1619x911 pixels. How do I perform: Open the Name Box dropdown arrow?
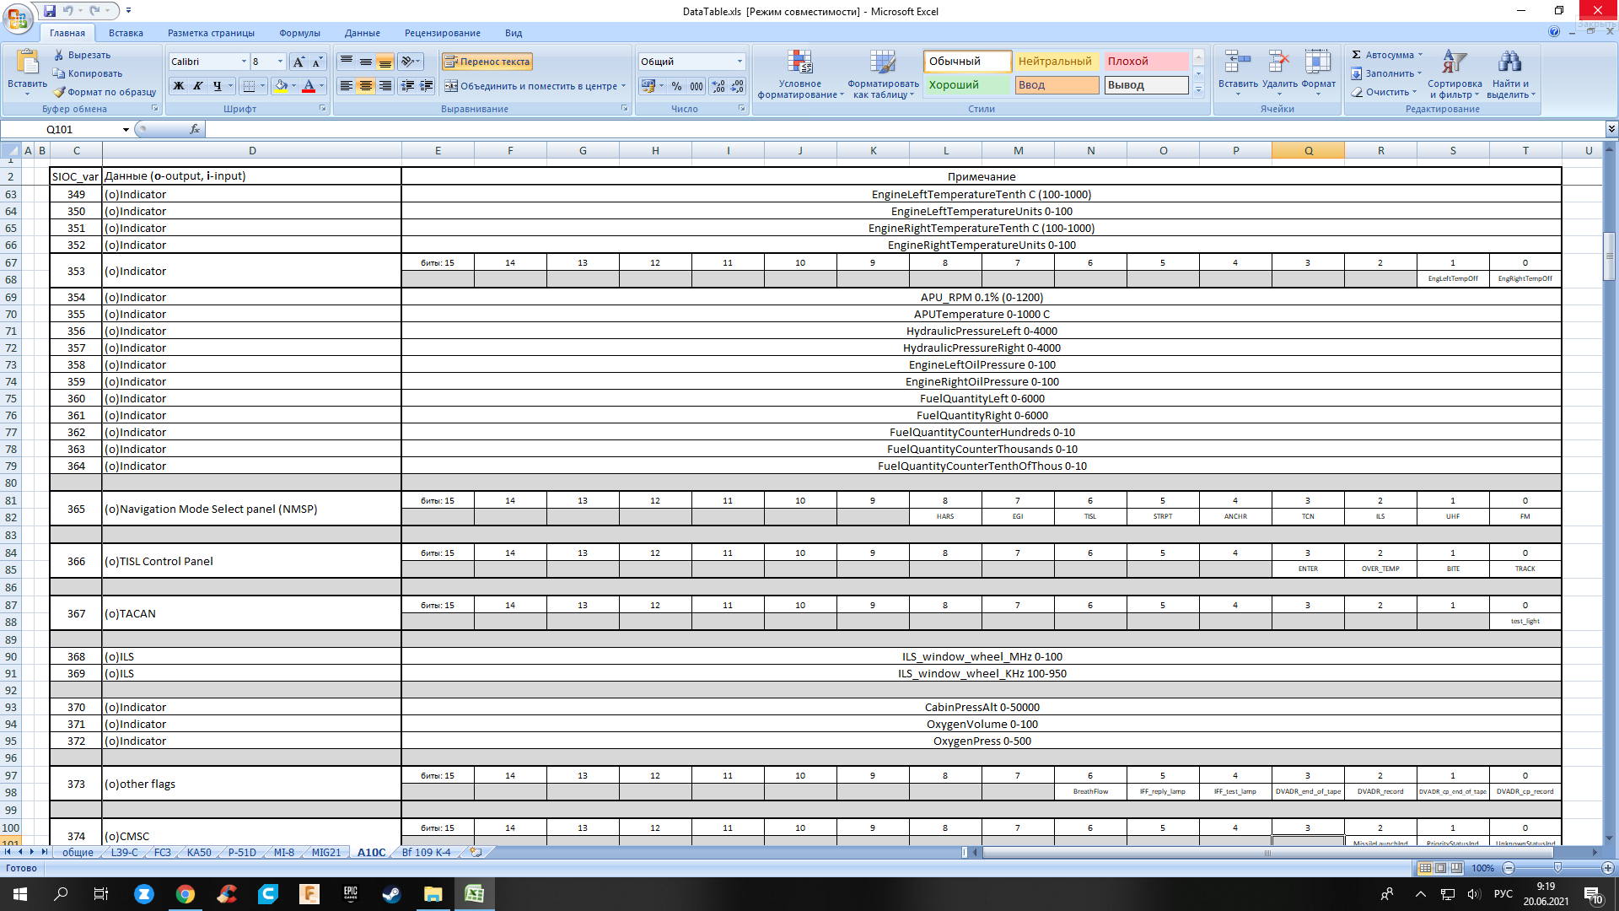point(126,129)
